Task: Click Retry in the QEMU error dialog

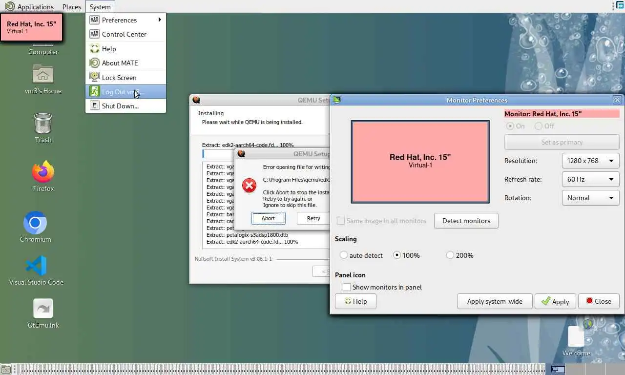Action: click(x=313, y=218)
